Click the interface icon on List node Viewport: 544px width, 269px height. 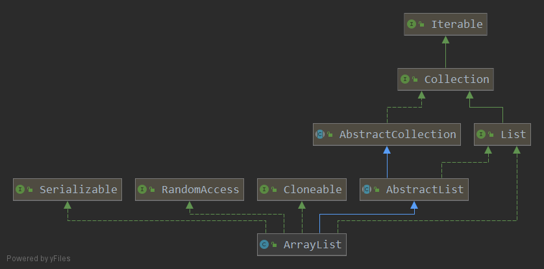tap(480, 135)
